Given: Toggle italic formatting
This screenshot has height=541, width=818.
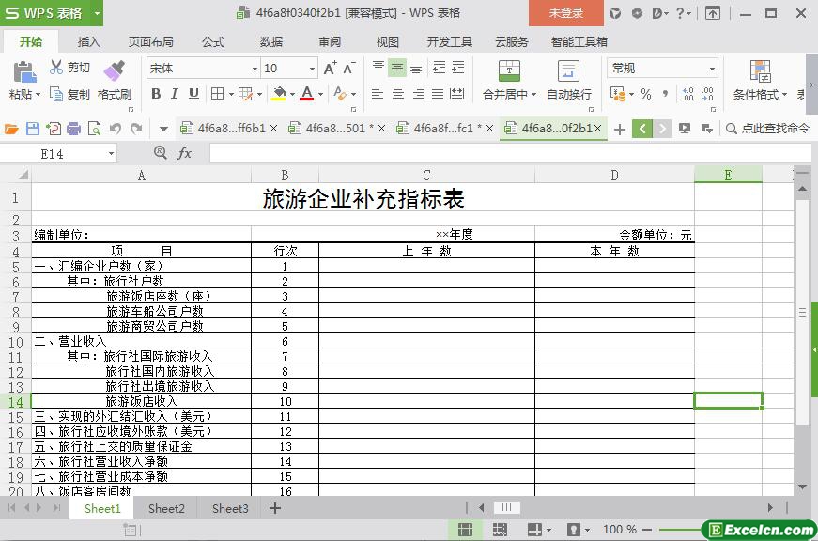Looking at the screenshot, I should pos(175,94).
